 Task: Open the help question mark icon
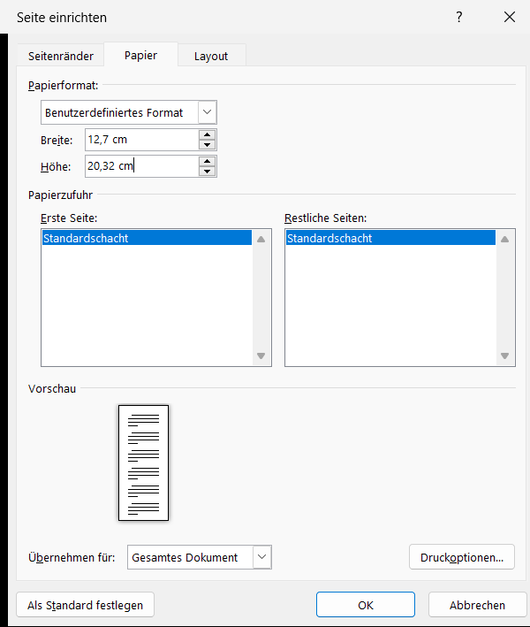(x=459, y=17)
